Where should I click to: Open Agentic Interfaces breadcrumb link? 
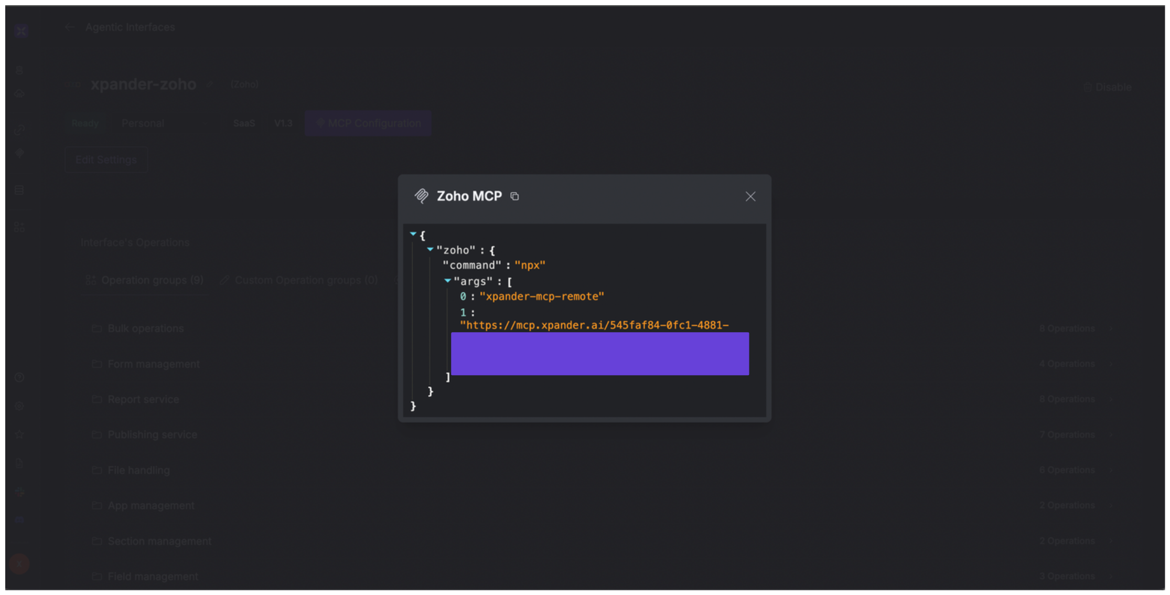(130, 27)
